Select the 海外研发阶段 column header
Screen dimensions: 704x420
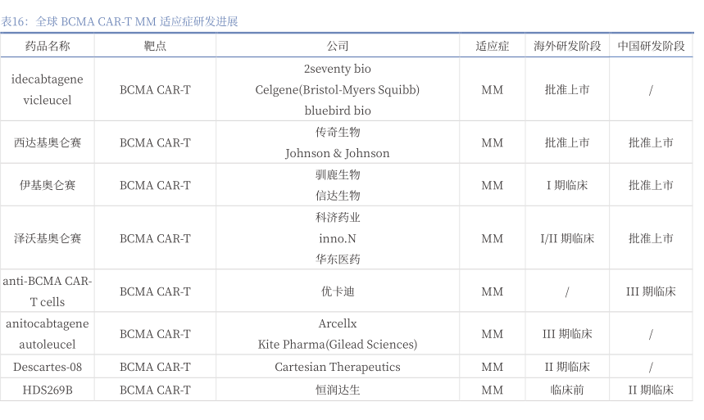tap(567, 46)
